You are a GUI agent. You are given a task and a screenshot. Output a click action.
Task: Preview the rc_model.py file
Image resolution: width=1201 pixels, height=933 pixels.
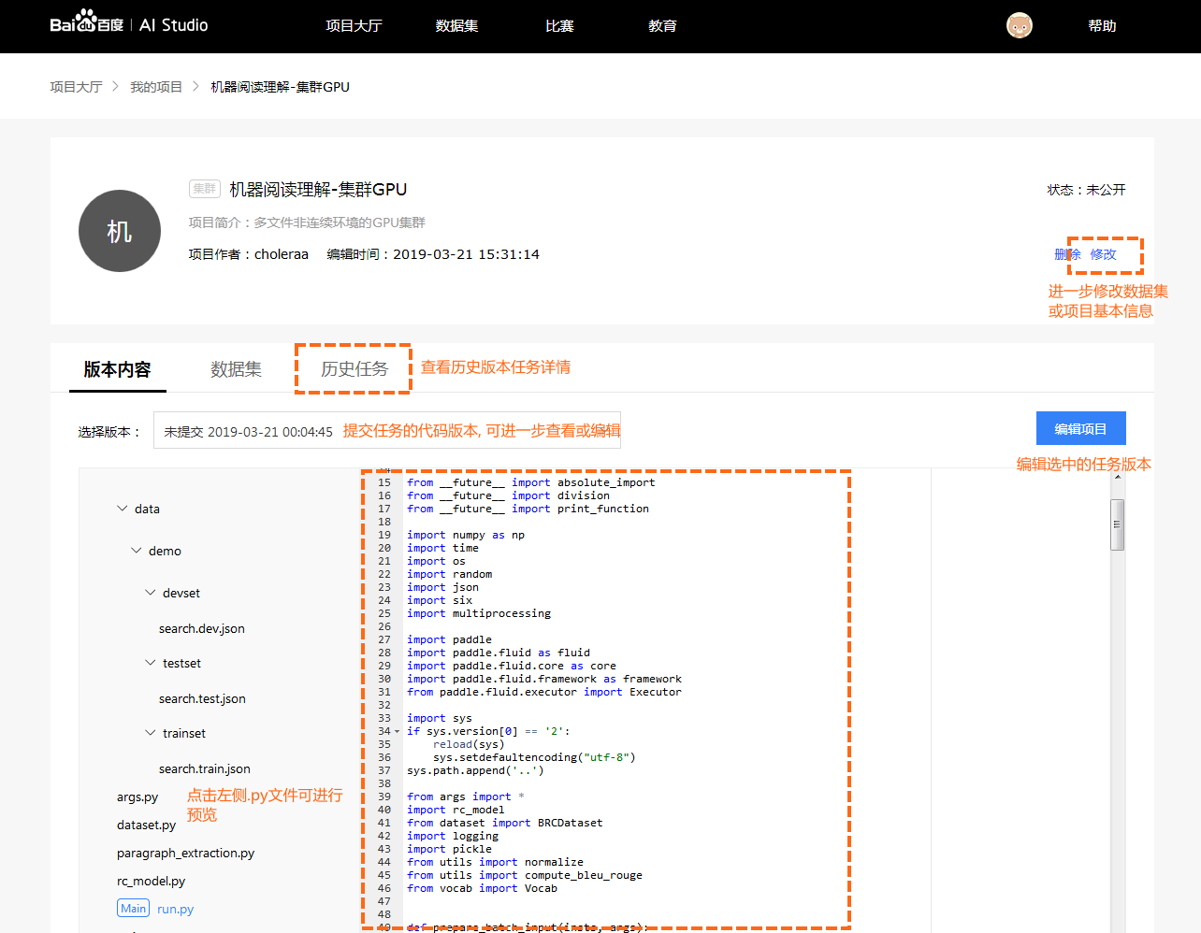[x=151, y=881]
